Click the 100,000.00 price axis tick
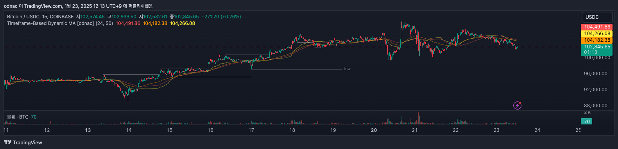The height and width of the screenshot is (149, 618). [x=597, y=58]
